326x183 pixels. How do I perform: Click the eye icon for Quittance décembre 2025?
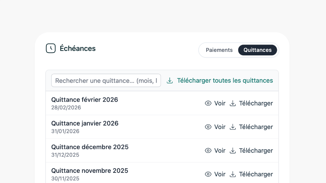click(208, 150)
